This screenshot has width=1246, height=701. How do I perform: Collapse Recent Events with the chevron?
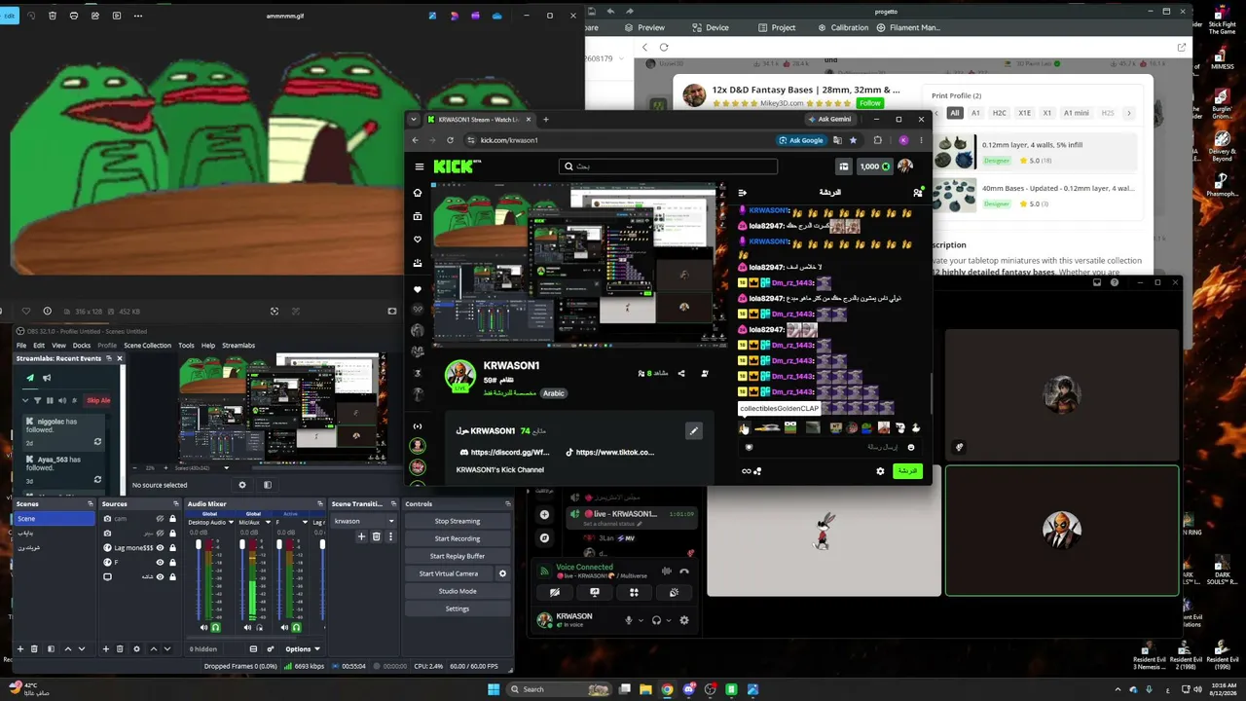coord(25,400)
